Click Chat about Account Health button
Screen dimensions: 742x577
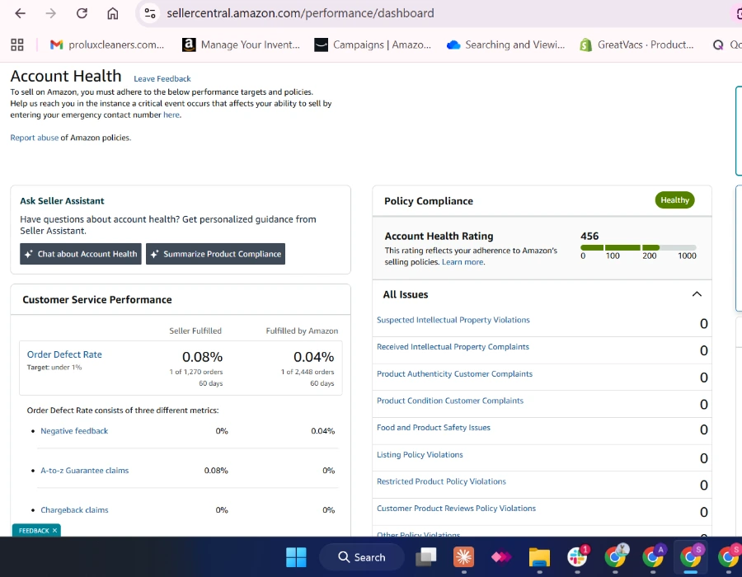(x=81, y=254)
